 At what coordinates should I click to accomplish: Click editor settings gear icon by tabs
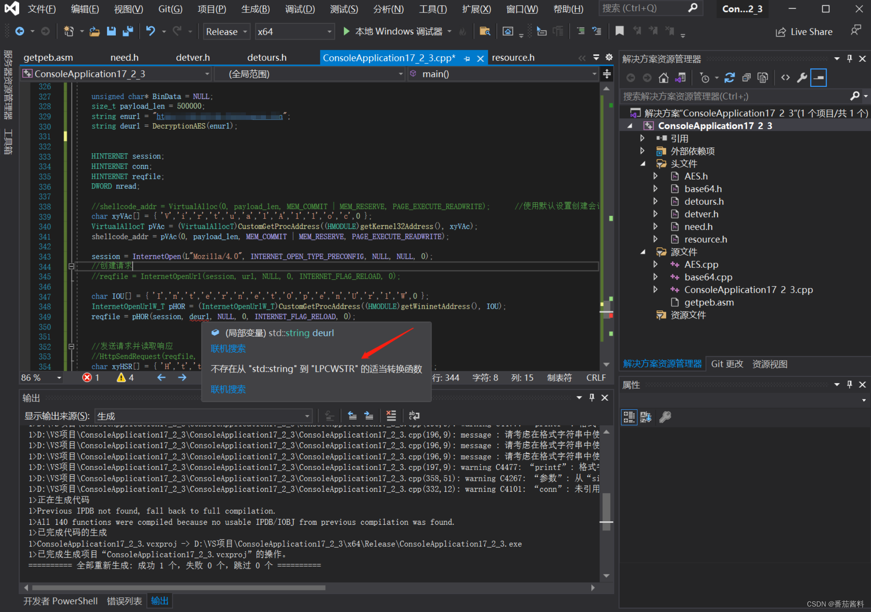coord(609,57)
